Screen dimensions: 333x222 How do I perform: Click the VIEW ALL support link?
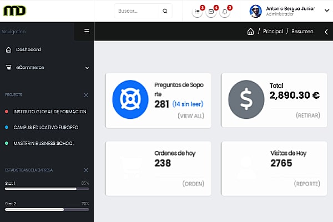[191, 117]
